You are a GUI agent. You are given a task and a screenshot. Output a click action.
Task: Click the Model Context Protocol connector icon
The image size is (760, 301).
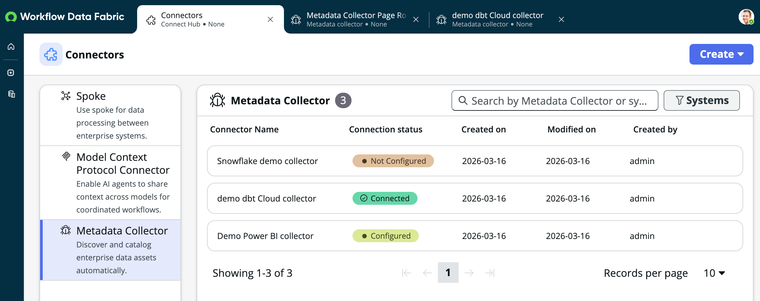point(66,156)
